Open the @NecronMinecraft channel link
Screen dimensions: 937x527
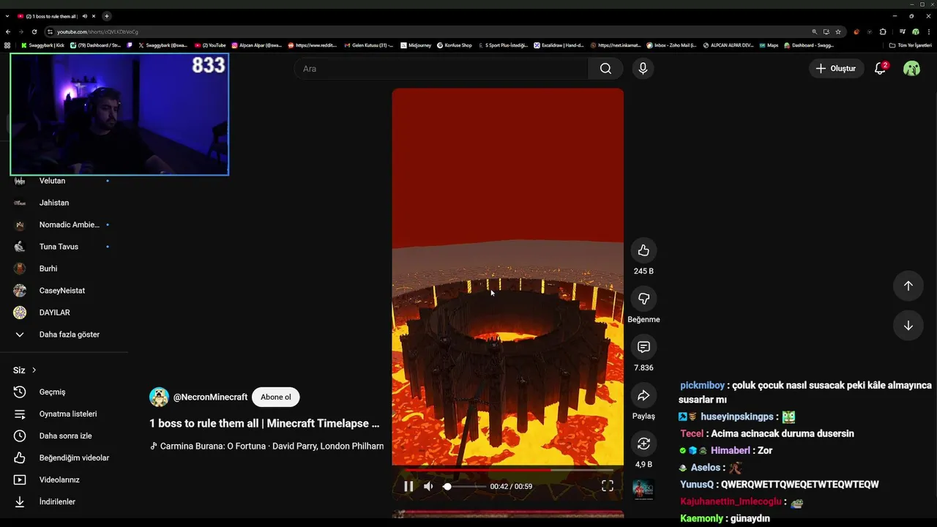pyautogui.click(x=210, y=397)
